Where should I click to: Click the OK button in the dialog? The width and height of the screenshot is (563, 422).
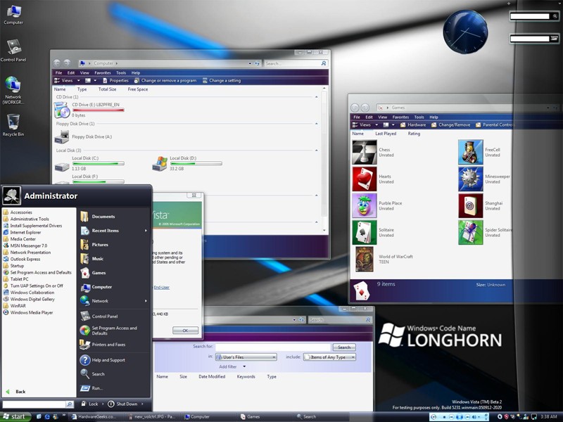coord(185,330)
